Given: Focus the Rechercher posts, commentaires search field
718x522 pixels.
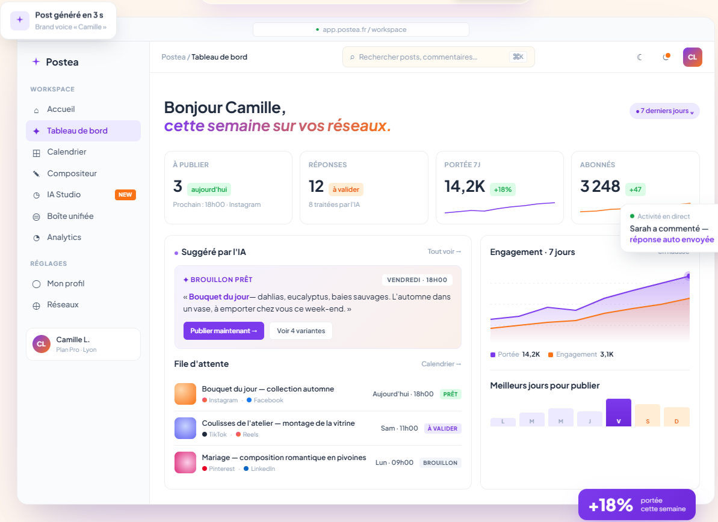Looking at the screenshot, I should [439, 57].
